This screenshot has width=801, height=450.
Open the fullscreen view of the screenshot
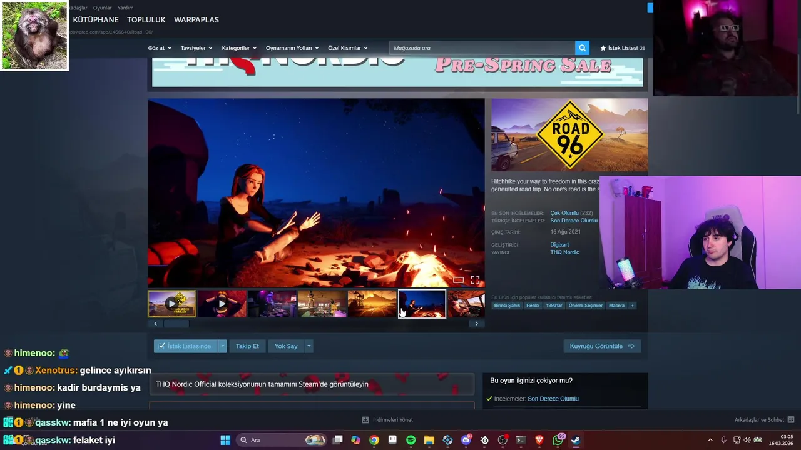475,280
